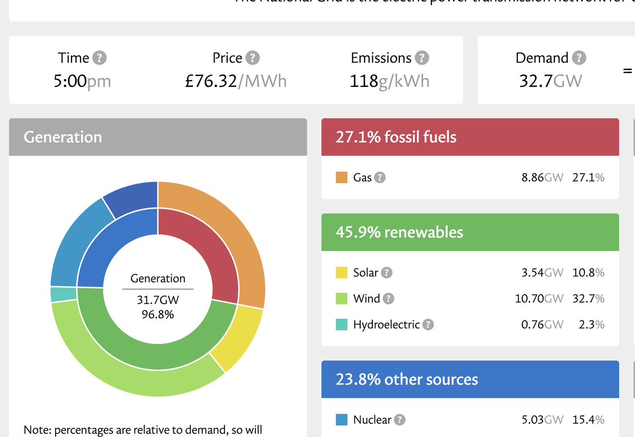Click the Nuclear percentage 15.4%
The width and height of the screenshot is (635, 437).
point(588,420)
